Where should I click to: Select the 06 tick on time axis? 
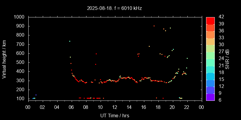(x=71, y=106)
